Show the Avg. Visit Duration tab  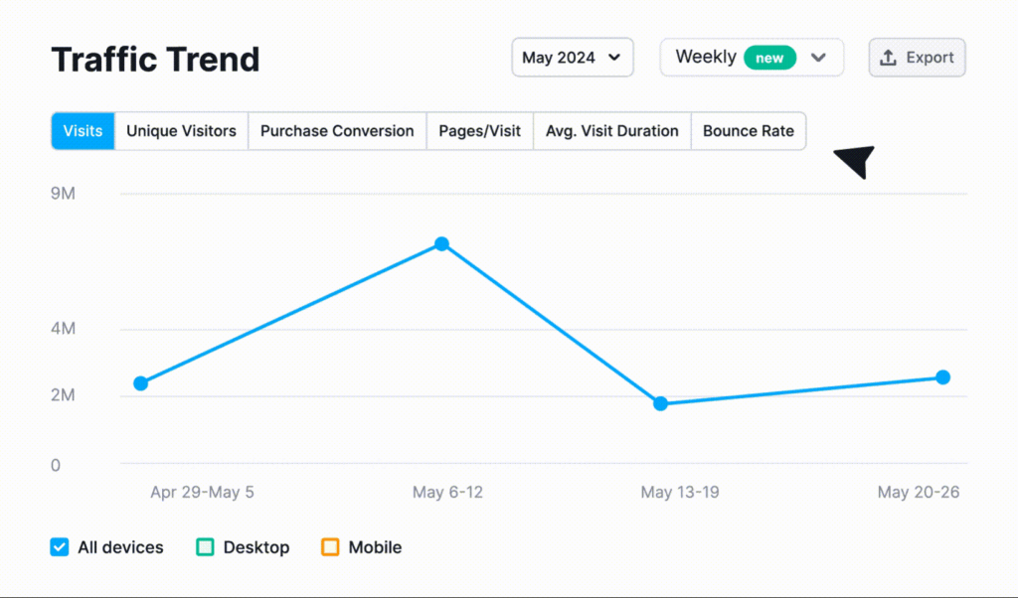(x=611, y=131)
